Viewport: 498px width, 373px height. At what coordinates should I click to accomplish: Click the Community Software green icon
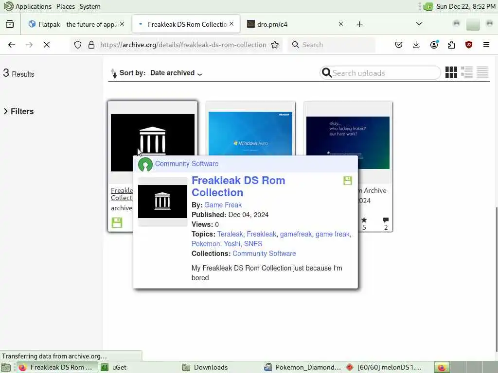click(145, 164)
